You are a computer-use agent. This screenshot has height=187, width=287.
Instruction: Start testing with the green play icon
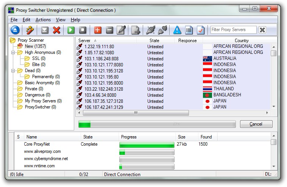tap(71, 30)
